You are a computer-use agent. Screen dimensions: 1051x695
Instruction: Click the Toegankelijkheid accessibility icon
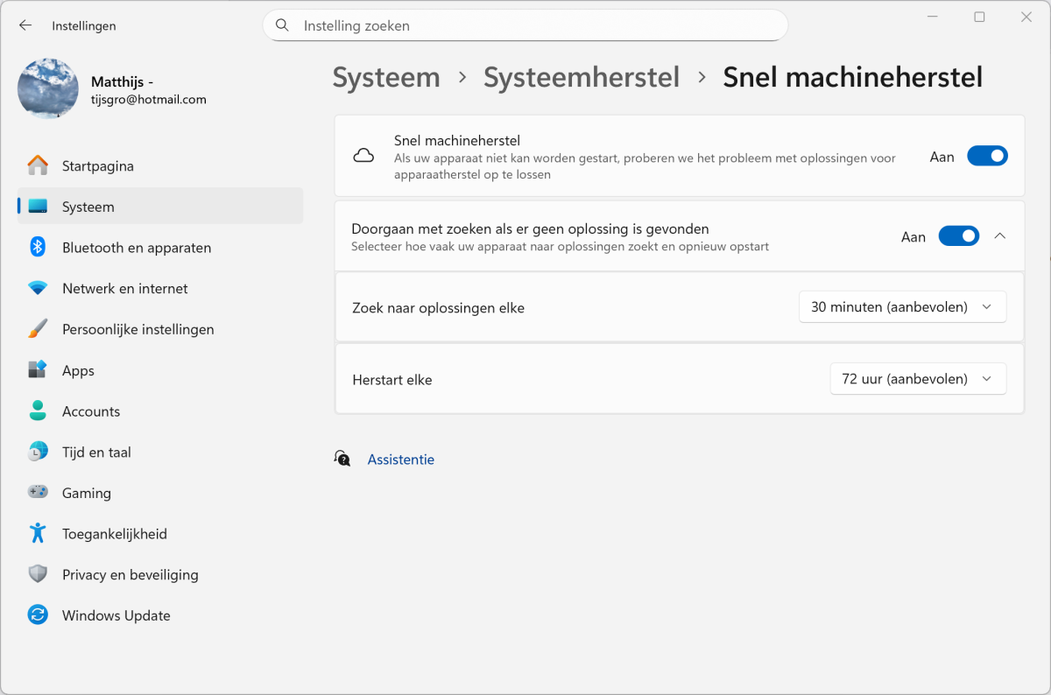38,533
